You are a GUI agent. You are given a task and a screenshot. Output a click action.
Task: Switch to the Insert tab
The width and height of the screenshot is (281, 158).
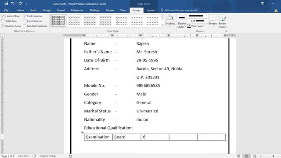click(x=33, y=10)
